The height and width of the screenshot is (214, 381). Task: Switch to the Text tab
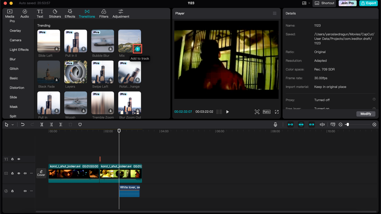tap(40, 14)
